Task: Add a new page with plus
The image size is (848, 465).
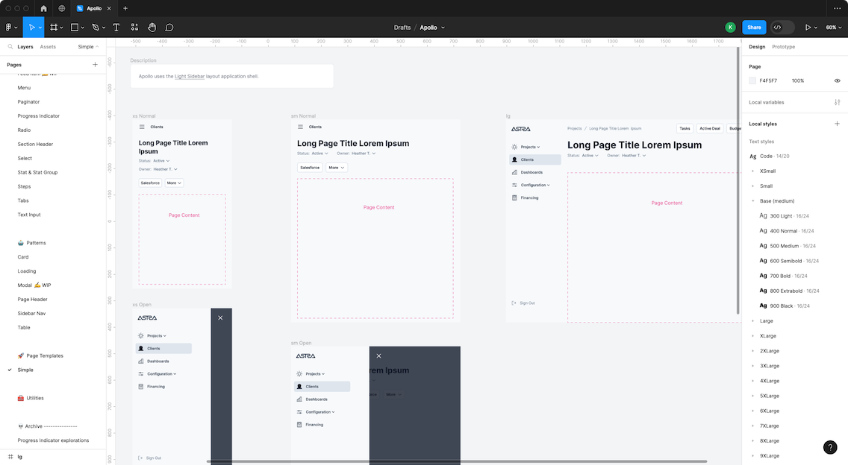Action: pos(95,65)
